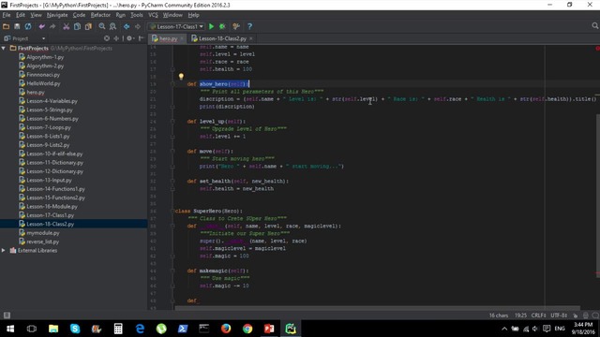
Task: Select Lesson-17-Class1.py in the project tree
Action: click(50, 215)
